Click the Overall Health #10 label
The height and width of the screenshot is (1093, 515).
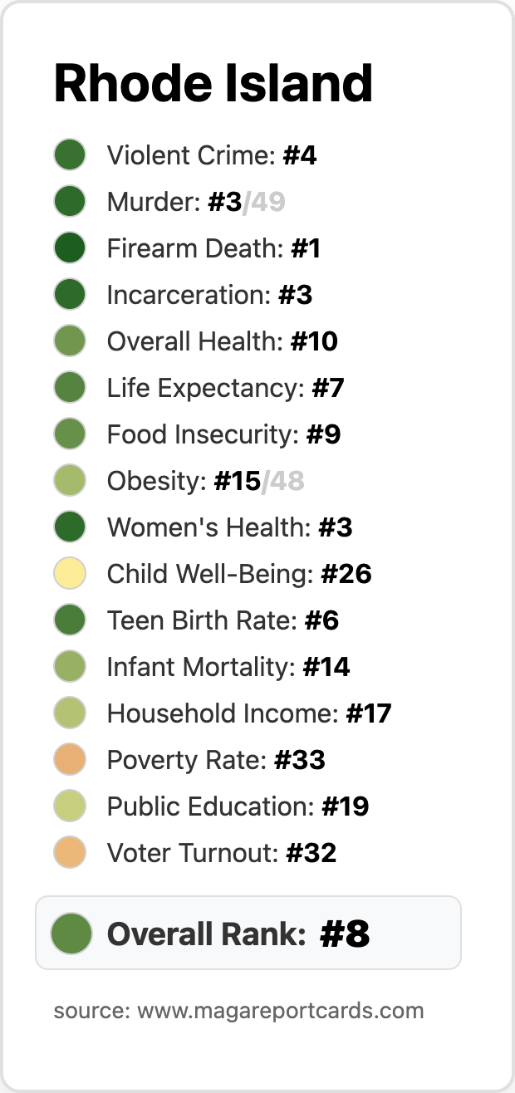point(223,341)
